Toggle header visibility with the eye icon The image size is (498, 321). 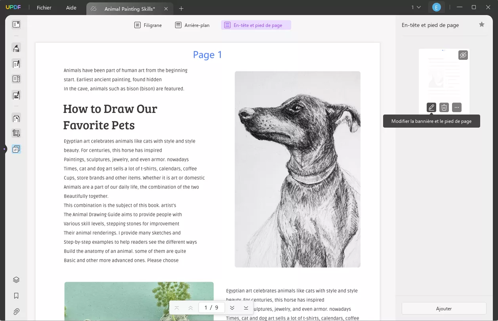[463, 55]
